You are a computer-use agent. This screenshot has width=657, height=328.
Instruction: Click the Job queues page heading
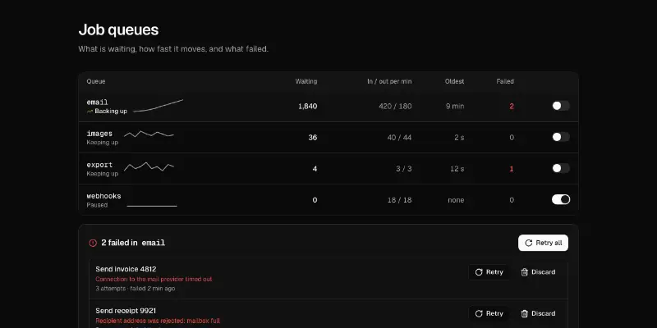[x=118, y=30]
